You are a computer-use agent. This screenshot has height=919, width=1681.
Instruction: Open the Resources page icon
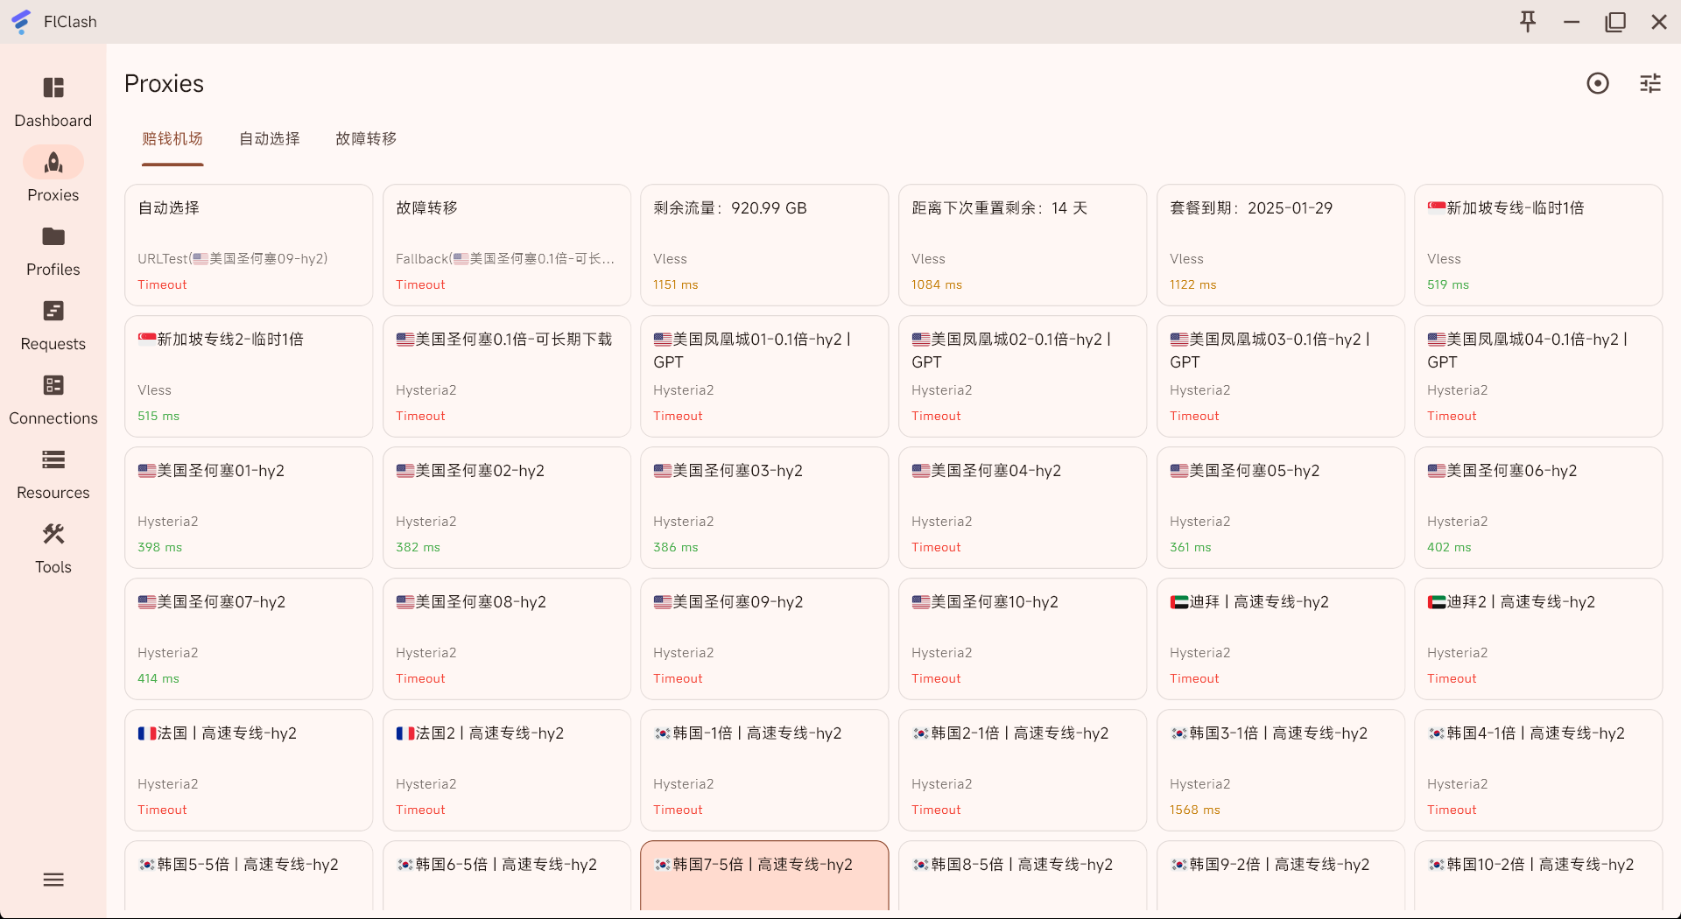tap(53, 459)
